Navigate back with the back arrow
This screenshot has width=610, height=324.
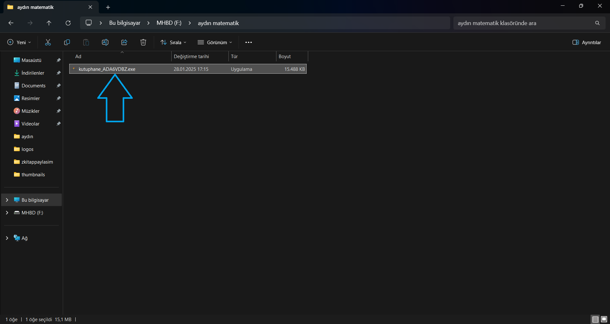(11, 23)
